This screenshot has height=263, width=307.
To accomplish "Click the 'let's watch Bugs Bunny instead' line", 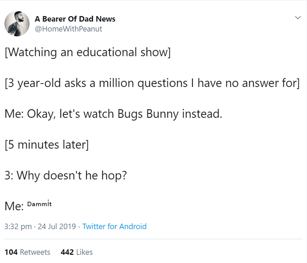I will pyautogui.click(x=114, y=114).
